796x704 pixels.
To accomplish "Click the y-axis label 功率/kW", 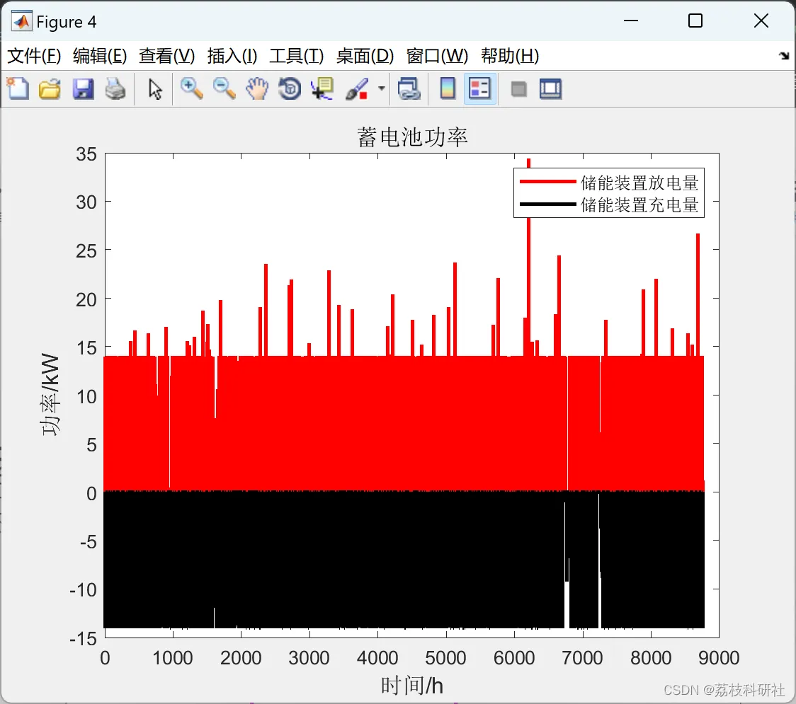I will coord(51,395).
